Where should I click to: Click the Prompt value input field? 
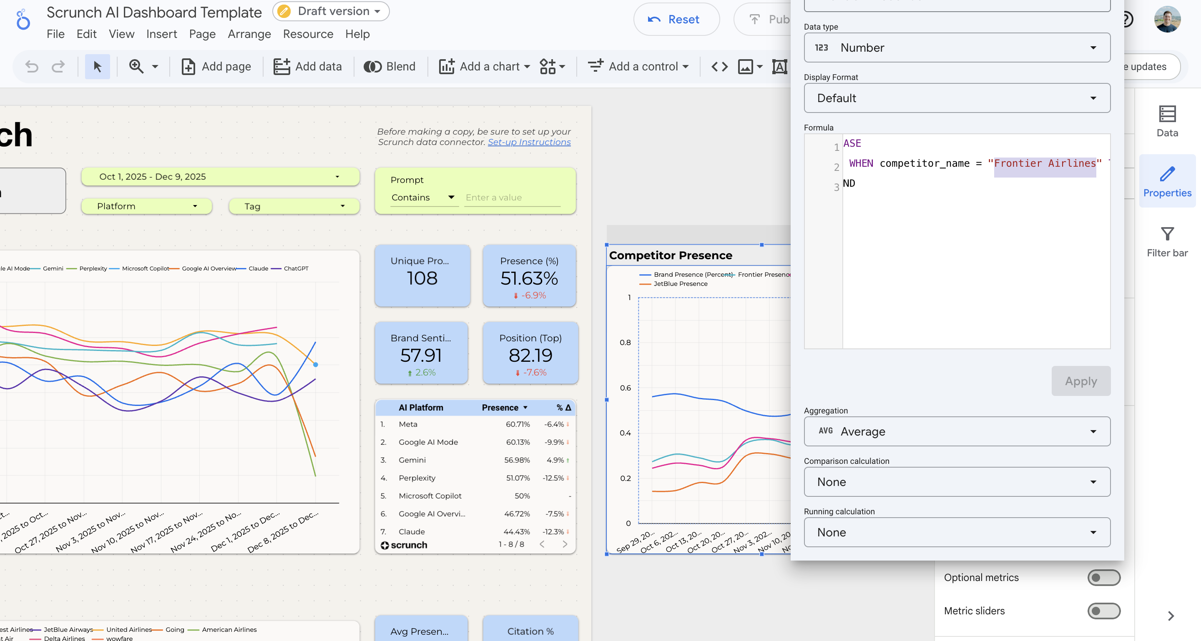point(512,198)
